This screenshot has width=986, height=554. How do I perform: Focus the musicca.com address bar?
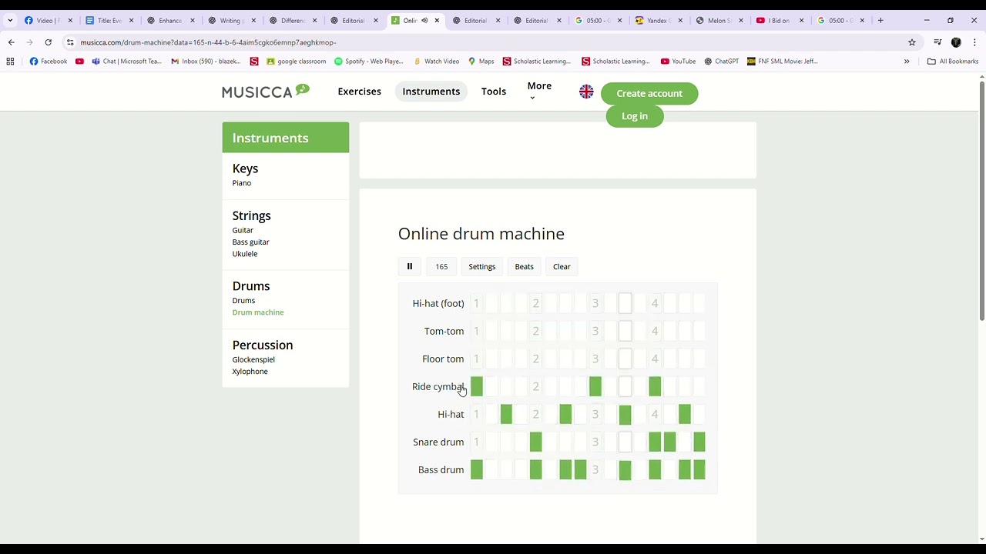click(x=485, y=42)
